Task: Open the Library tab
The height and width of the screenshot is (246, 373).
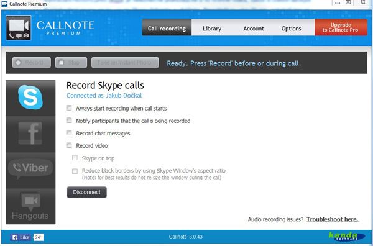Action: pos(212,29)
